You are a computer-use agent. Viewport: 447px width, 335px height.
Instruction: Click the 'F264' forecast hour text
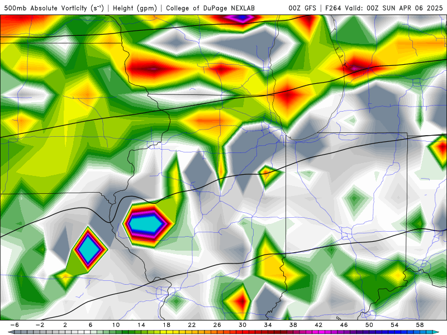333,8
